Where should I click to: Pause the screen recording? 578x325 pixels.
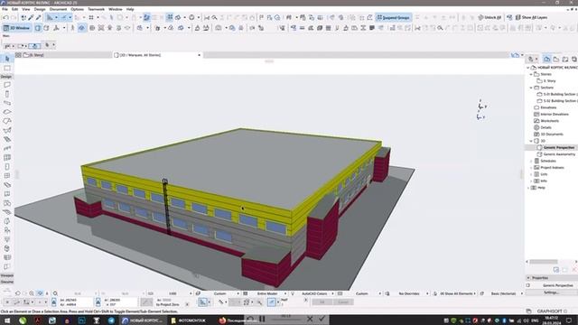tap(262, 319)
